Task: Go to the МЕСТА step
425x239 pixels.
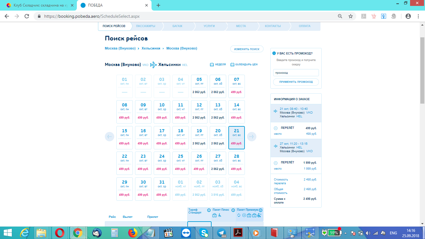Action: pos(241,26)
